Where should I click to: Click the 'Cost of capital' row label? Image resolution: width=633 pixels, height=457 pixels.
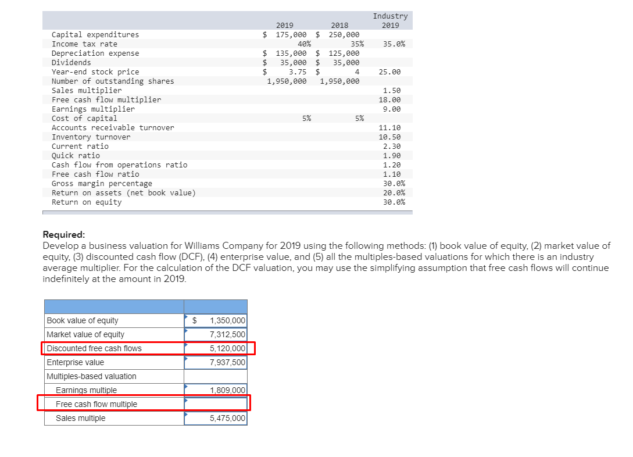click(84, 118)
